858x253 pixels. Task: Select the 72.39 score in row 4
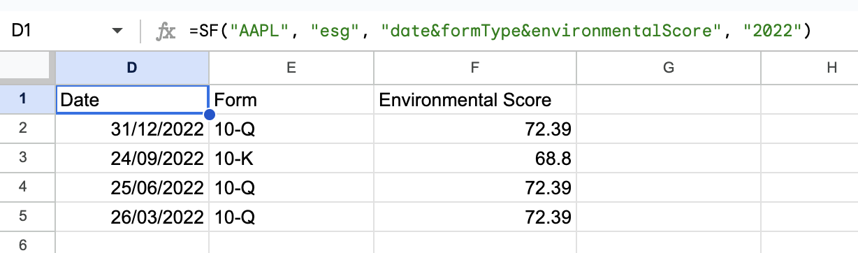pos(475,187)
